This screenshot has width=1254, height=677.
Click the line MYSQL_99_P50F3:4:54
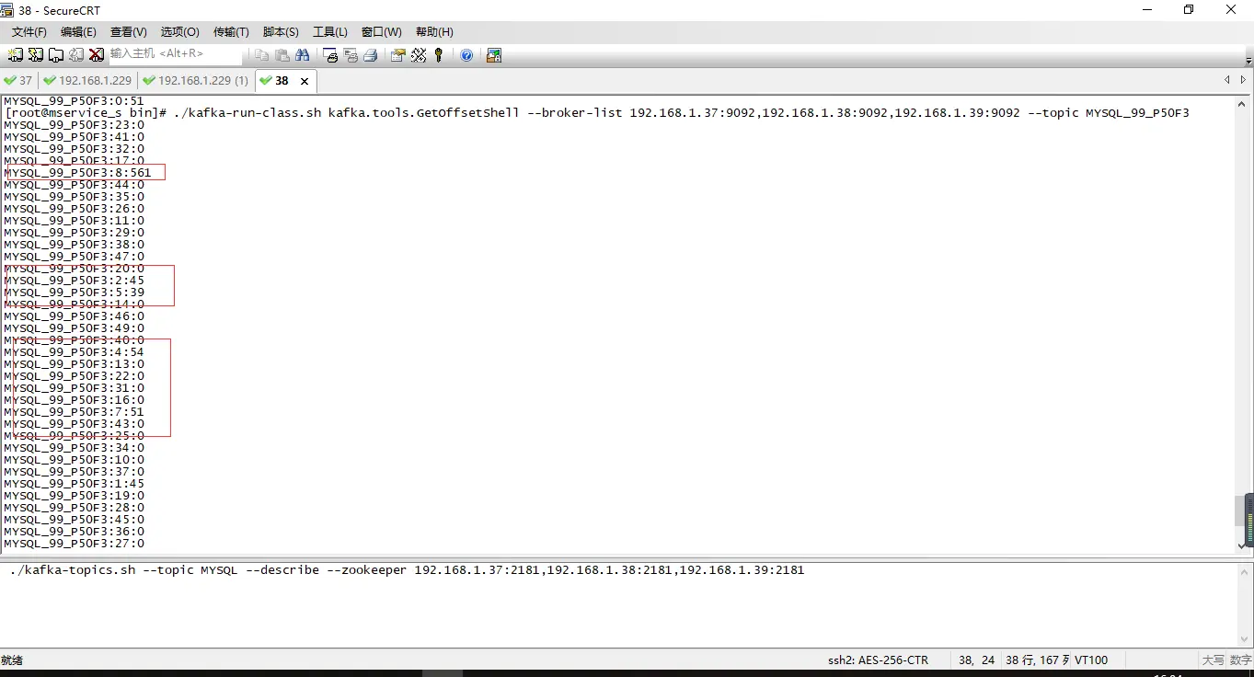pyautogui.click(x=75, y=352)
